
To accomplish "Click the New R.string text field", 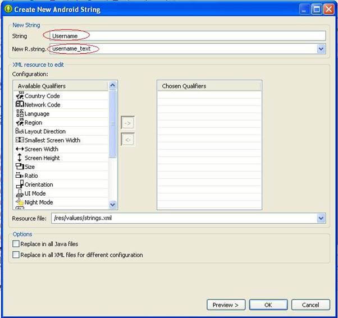I will click(183, 49).
